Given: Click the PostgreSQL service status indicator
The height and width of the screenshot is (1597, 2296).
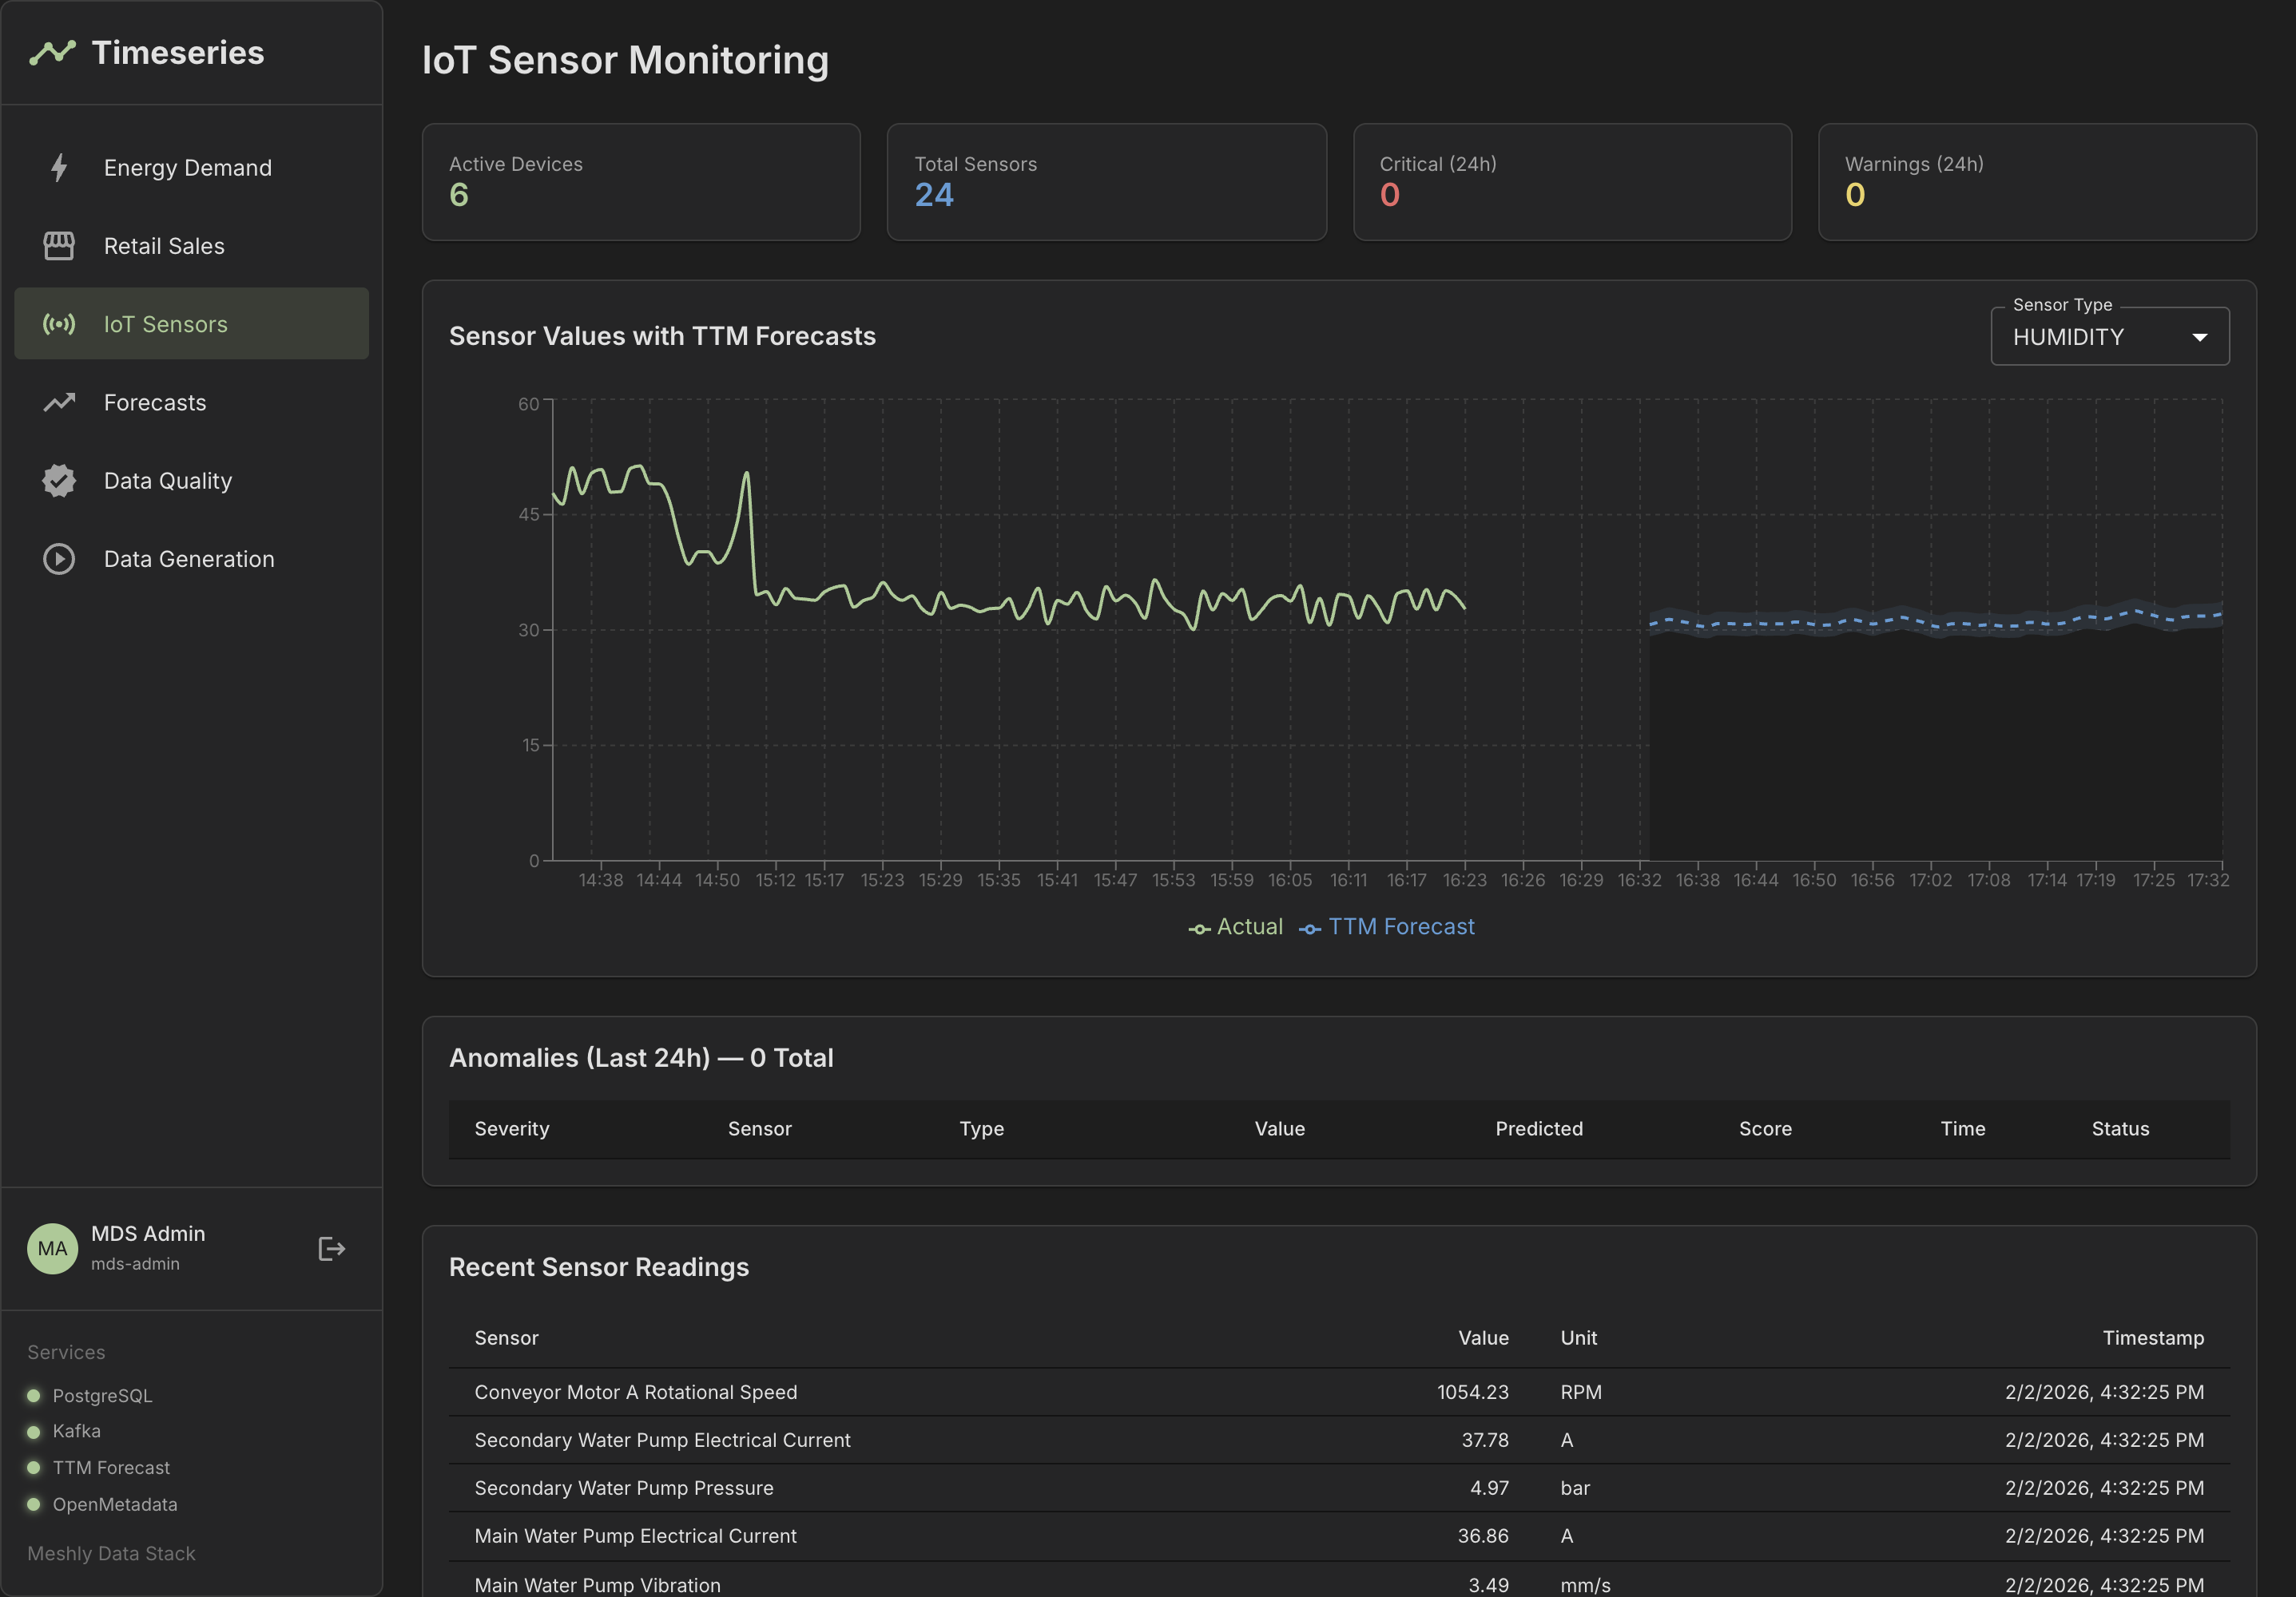Looking at the screenshot, I should pyautogui.click(x=34, y=1395).
